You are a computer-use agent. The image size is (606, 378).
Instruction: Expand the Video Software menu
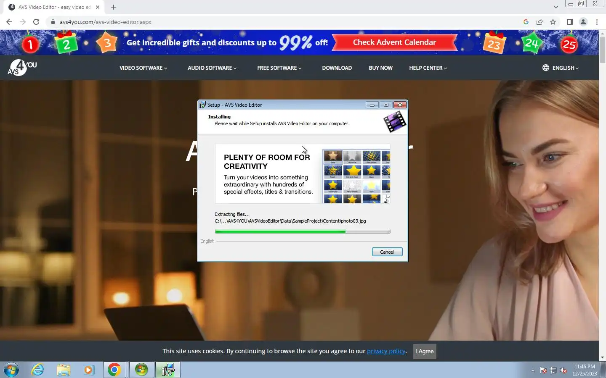coord(143,68)
